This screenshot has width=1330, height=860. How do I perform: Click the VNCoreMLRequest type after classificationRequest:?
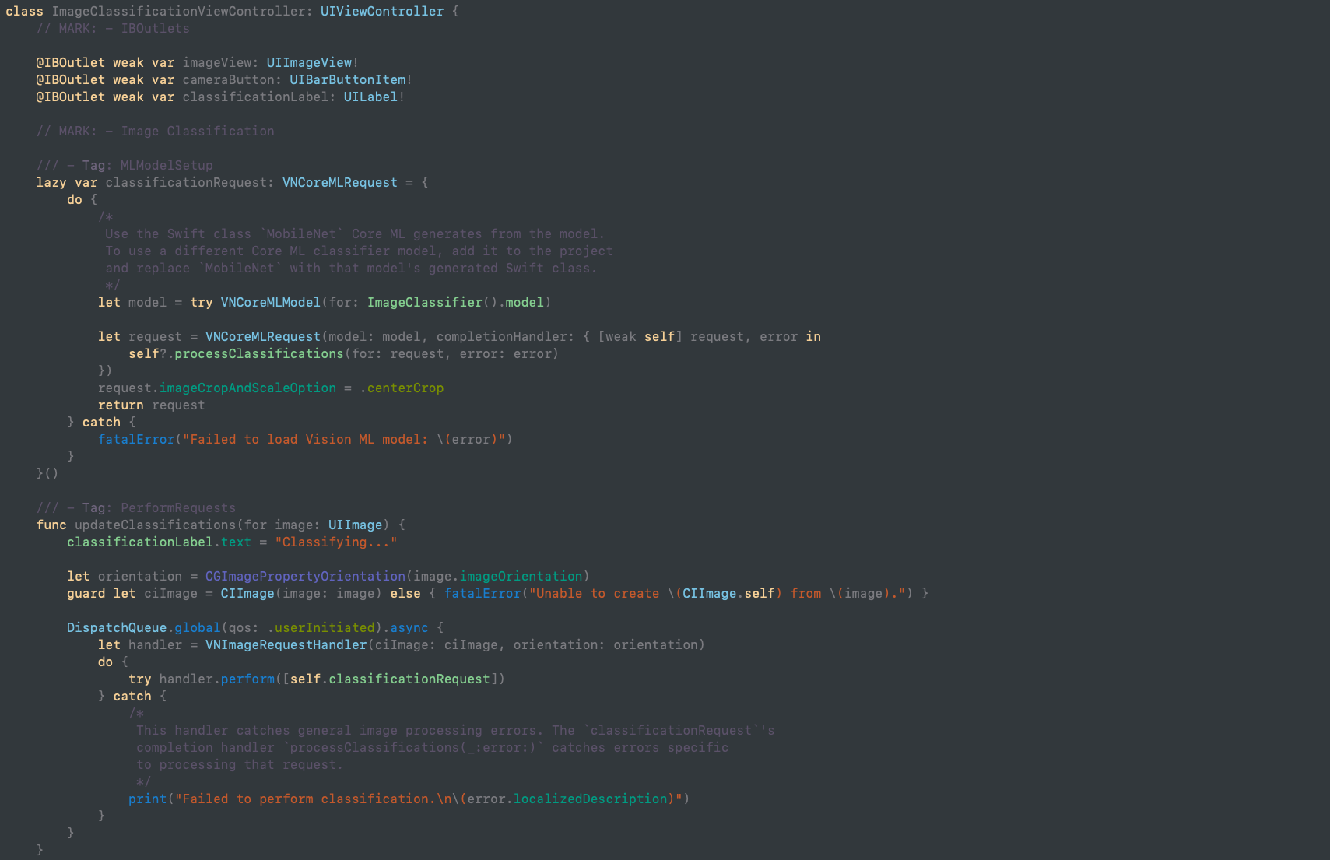click(340, 182)
